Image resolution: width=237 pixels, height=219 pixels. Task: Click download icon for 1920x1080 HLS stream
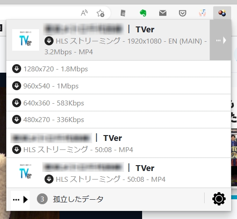click(x=49, y=41)
